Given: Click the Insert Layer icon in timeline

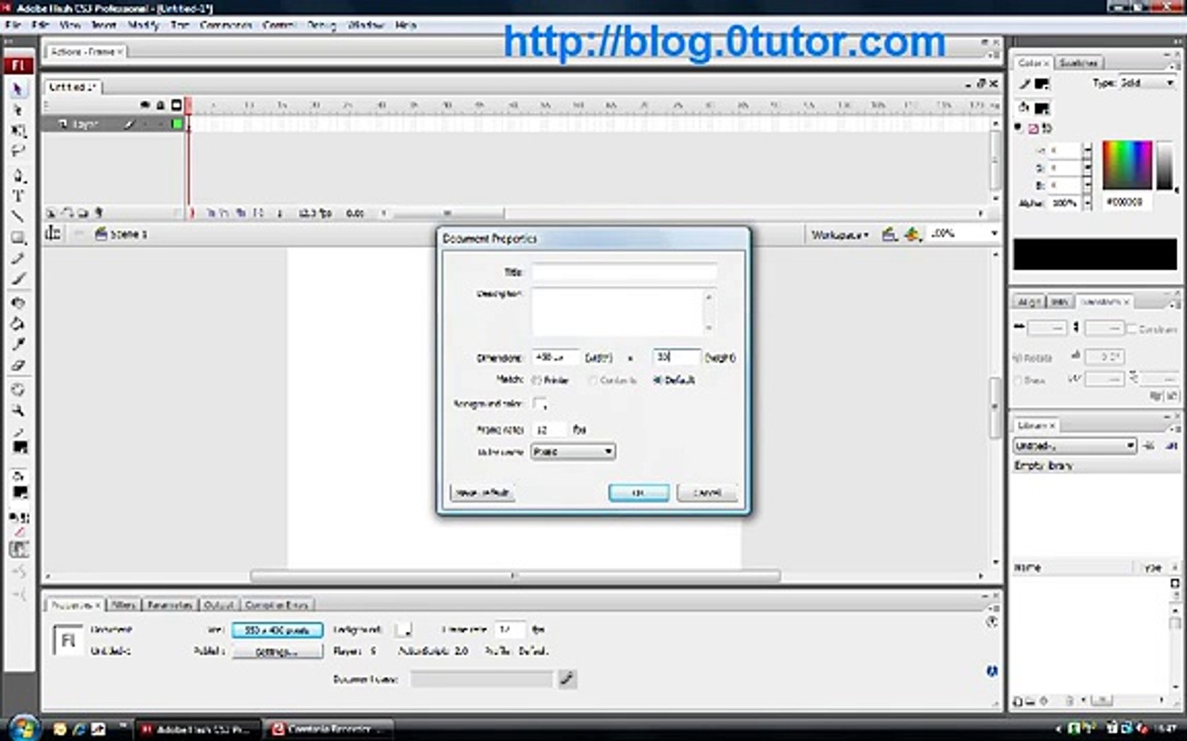Looking at the screenshot, I should [x=51, y=213].
